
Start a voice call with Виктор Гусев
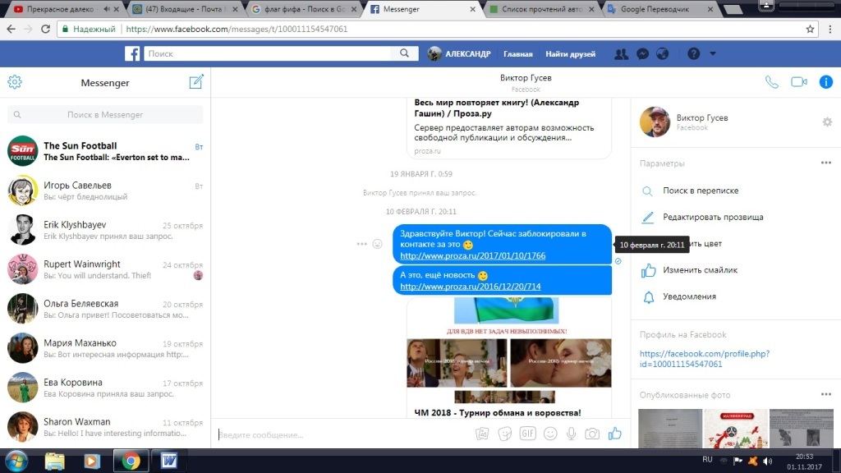tap(772, 82)
